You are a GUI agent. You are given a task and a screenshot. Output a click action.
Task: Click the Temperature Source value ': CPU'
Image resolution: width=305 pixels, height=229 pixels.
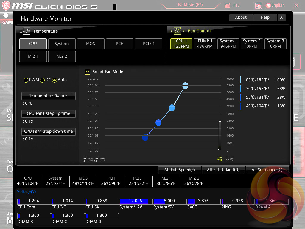click(x=28, y=103)
